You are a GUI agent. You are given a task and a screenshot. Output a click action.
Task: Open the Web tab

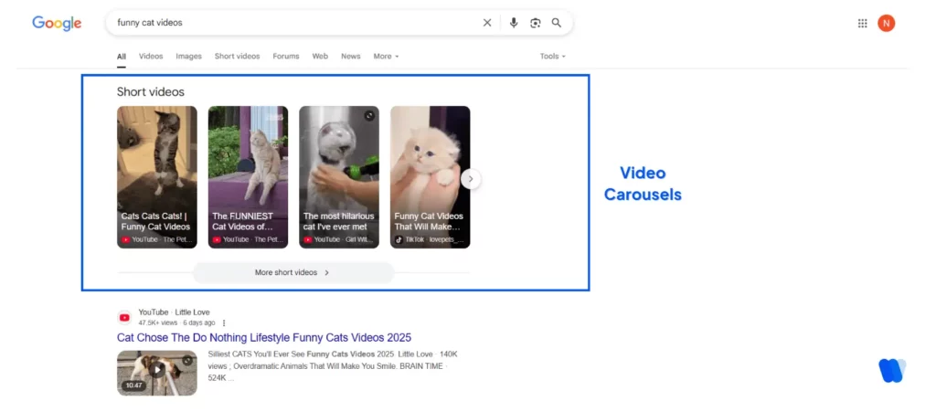[320, 56]
